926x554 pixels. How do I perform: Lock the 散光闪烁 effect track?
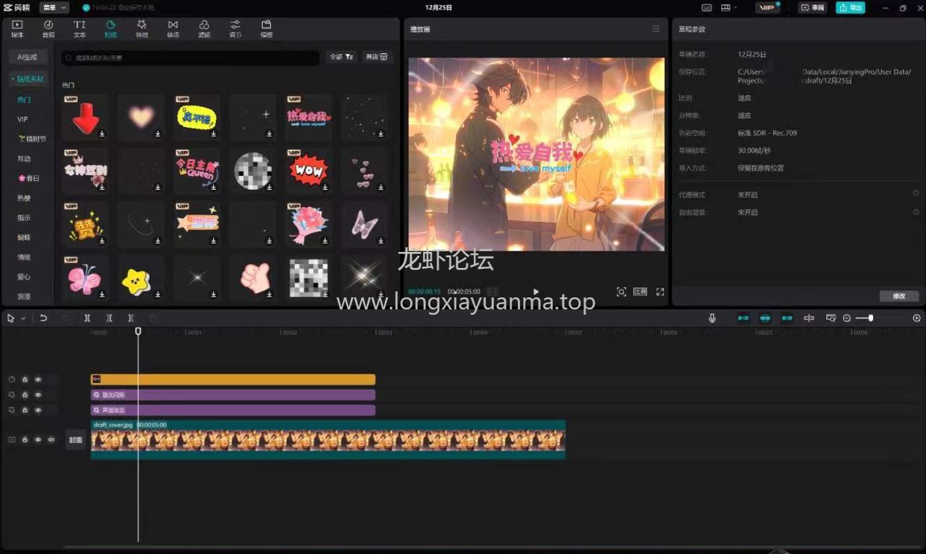pyautogui.click(x=25, y=395)
